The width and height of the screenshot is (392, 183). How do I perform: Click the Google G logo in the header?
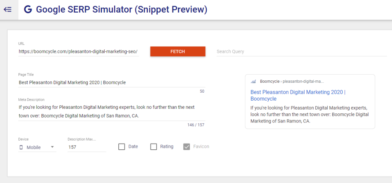(28, 10)
